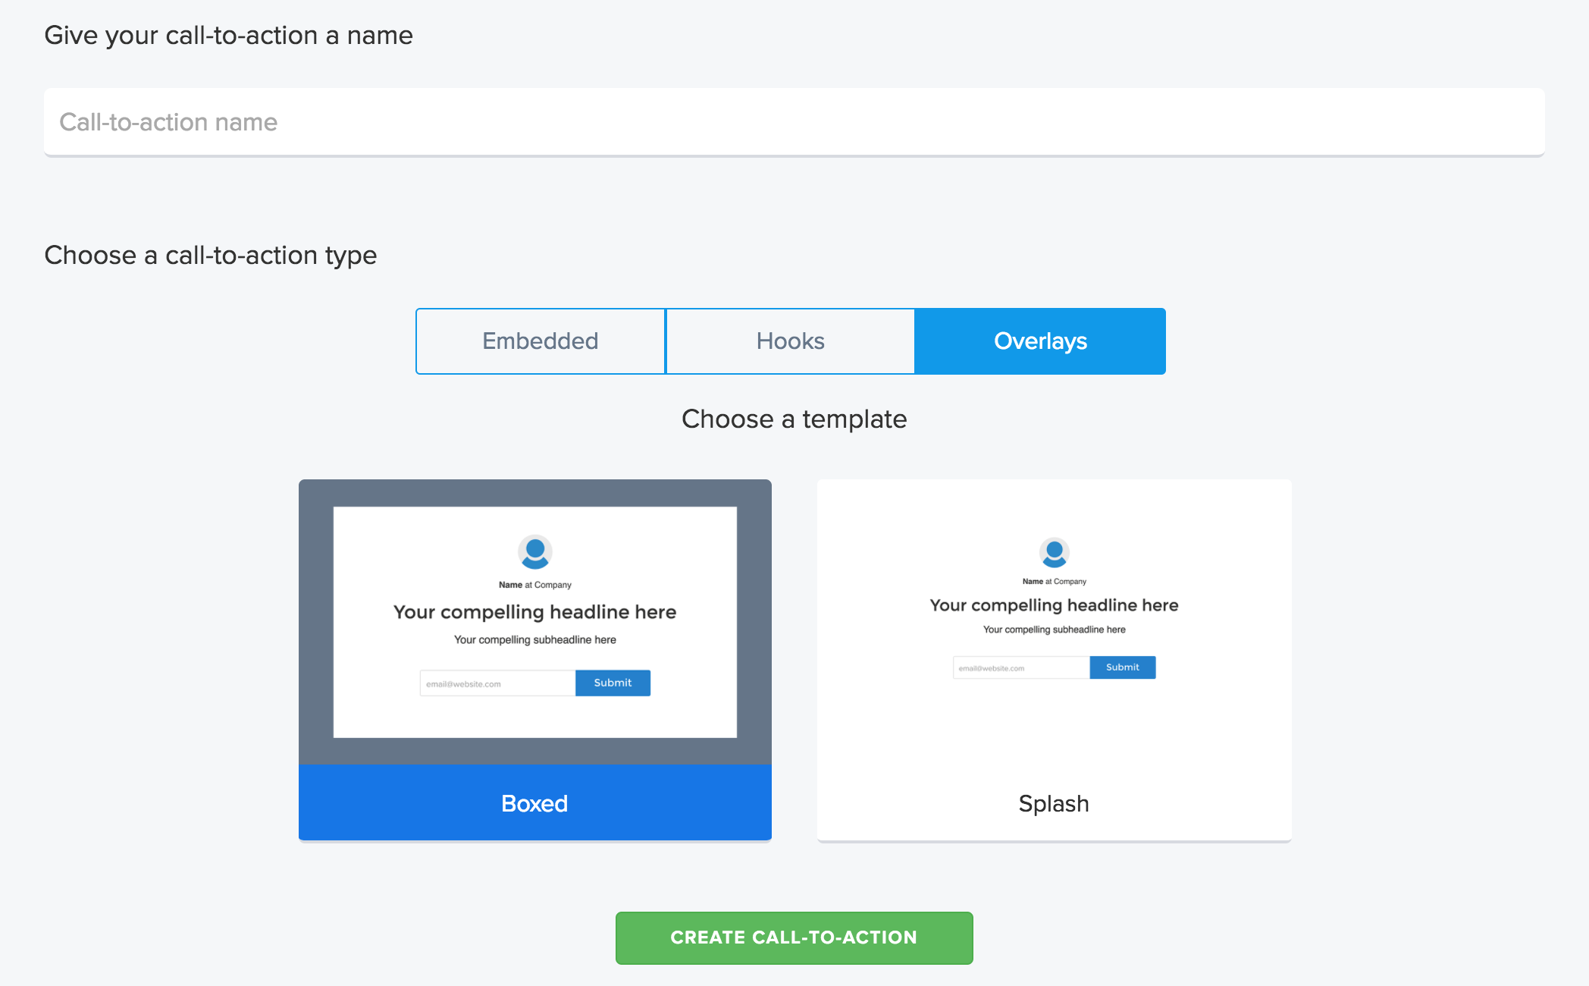Click the avatar icon in Boxed preview
This screenshot has height=986, width=1589.
pyautogui.click(x=534, y=552)
